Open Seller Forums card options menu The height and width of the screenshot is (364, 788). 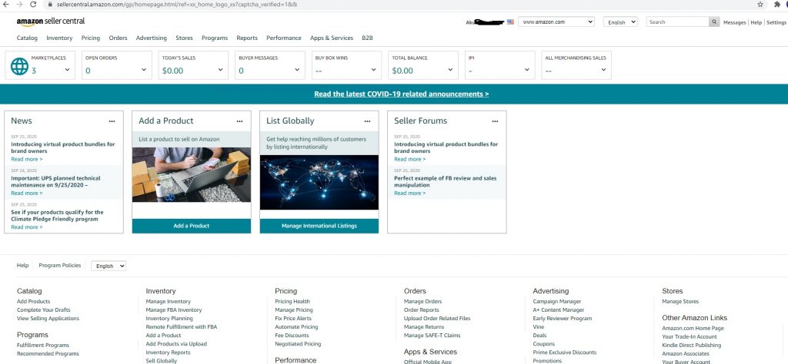(x=495, y=121)
